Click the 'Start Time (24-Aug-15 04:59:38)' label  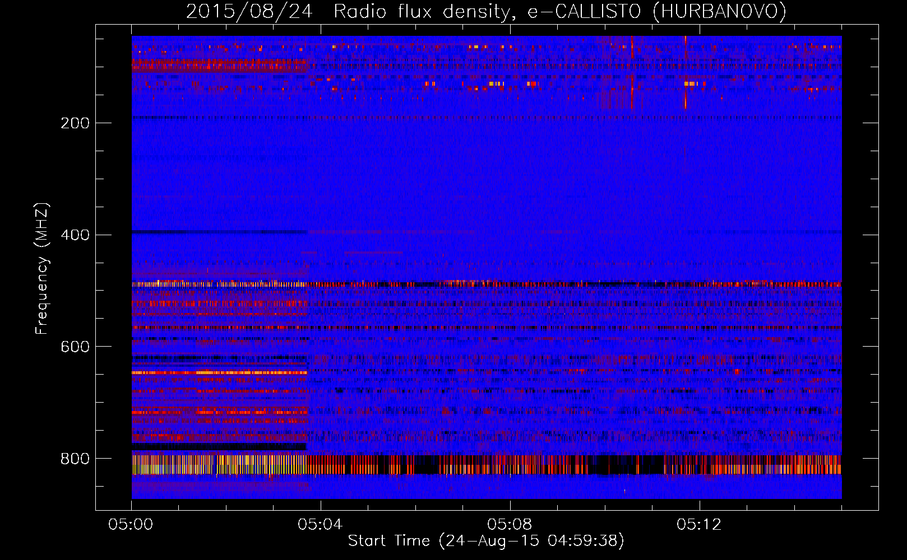click(x=486, y=541)
